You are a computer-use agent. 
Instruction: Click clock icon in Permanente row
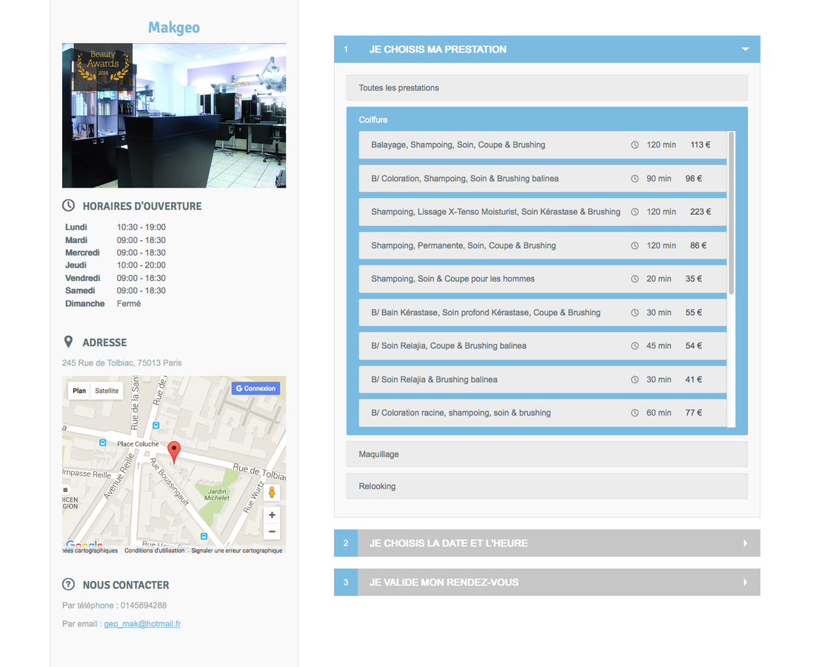click(635, 245)
